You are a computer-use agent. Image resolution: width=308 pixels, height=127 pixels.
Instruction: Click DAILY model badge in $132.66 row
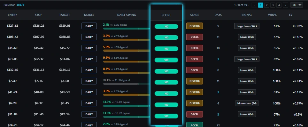click(89, 70)
